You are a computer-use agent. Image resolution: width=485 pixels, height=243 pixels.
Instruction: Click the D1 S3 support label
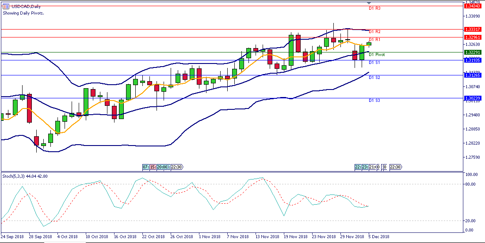[374, 101]
